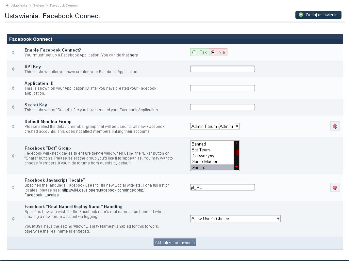
Task: Click the revert icon for Facebook Javascript locale
Action: 335,187
